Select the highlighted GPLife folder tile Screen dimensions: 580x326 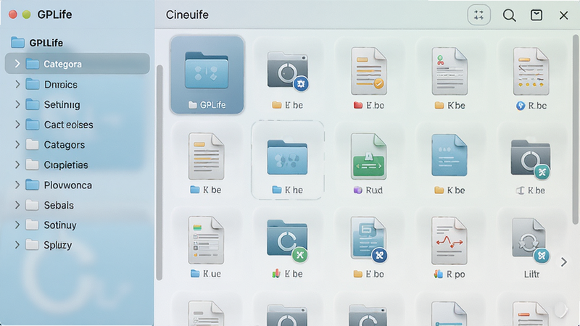207,75
